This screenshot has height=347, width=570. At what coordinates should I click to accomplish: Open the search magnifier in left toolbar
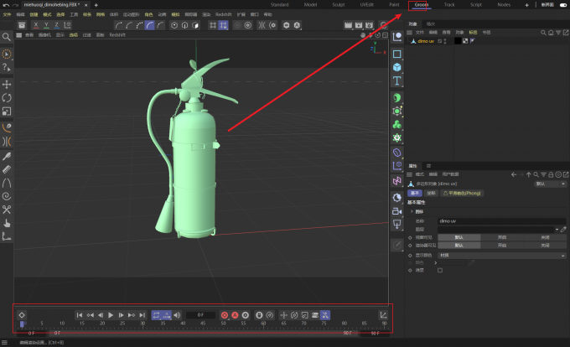coord(6,37)
